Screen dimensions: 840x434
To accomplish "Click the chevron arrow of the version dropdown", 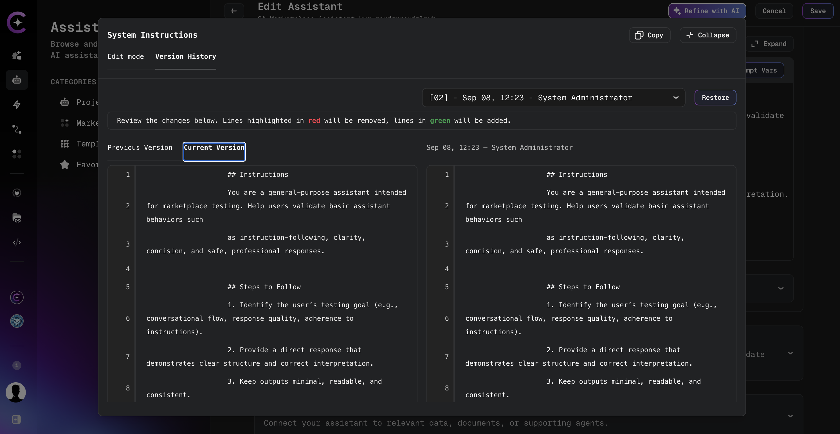I will point(676,98).
